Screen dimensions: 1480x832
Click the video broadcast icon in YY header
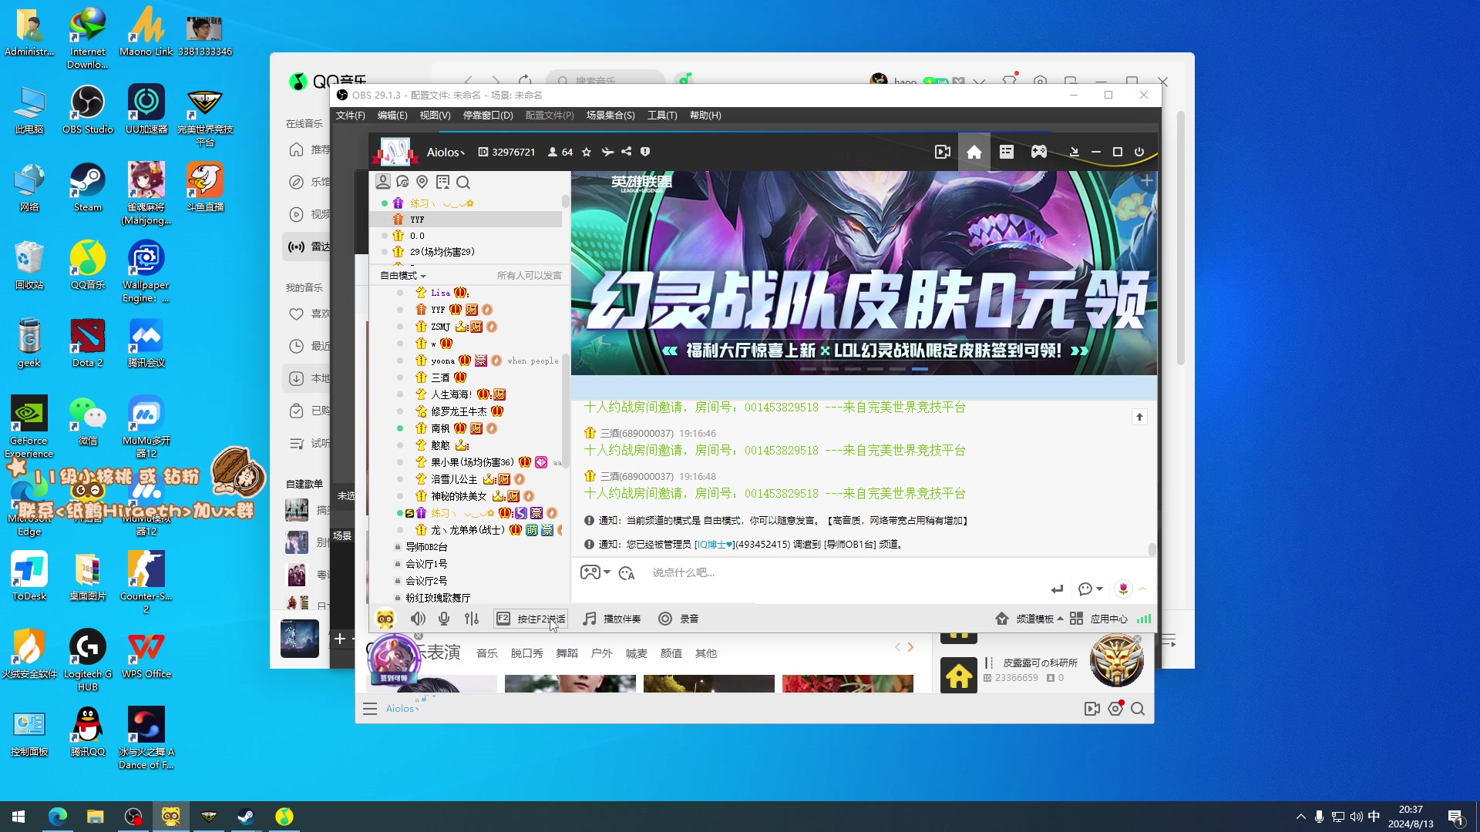pyautogui.click(x=942, y=153)
